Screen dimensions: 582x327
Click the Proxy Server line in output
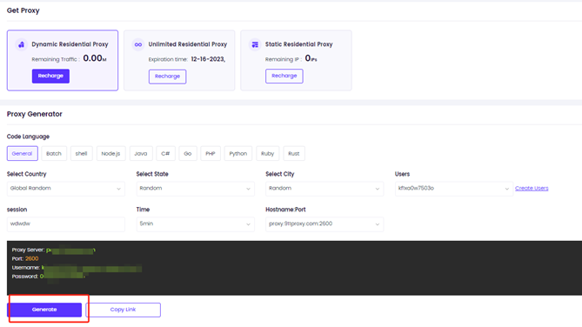pyautogui.click(x=53, y=250)
